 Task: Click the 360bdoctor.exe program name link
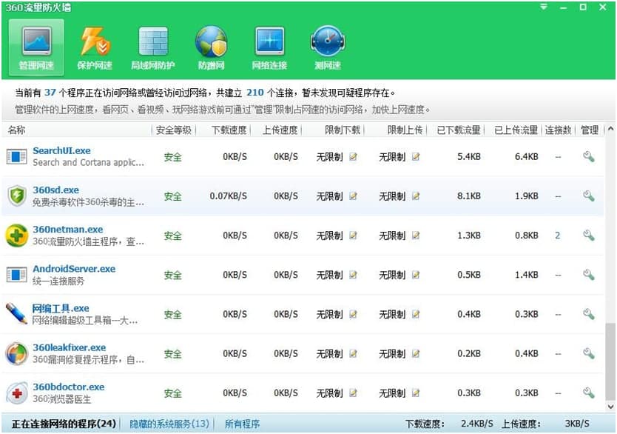[68, 387]
